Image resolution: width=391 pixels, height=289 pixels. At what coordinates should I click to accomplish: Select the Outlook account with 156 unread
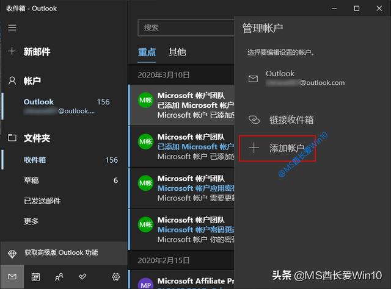pyautogui.click(x=65, y=106)
